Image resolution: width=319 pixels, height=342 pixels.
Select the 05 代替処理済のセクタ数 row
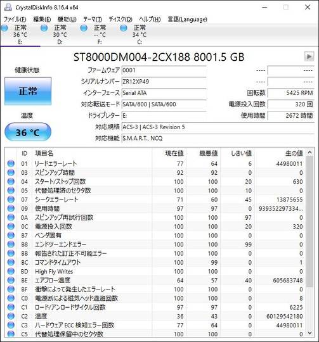click(x=155, y=191)
